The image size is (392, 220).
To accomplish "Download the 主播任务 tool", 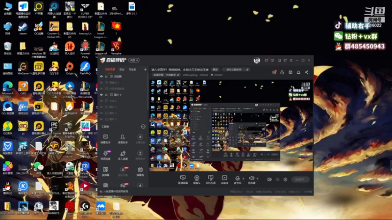I will (x=140, y=139).
